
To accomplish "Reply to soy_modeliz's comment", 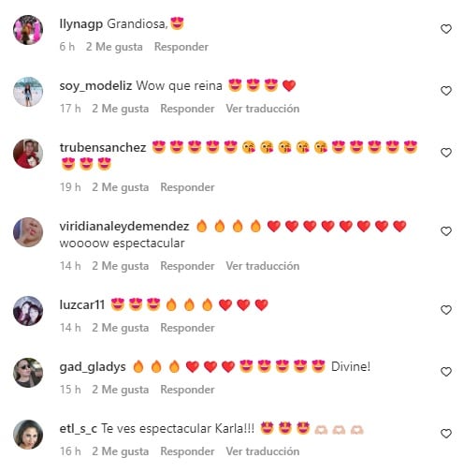I will tap(187, 109).
